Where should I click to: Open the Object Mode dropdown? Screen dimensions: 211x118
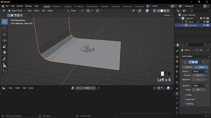tap(17, 11)
